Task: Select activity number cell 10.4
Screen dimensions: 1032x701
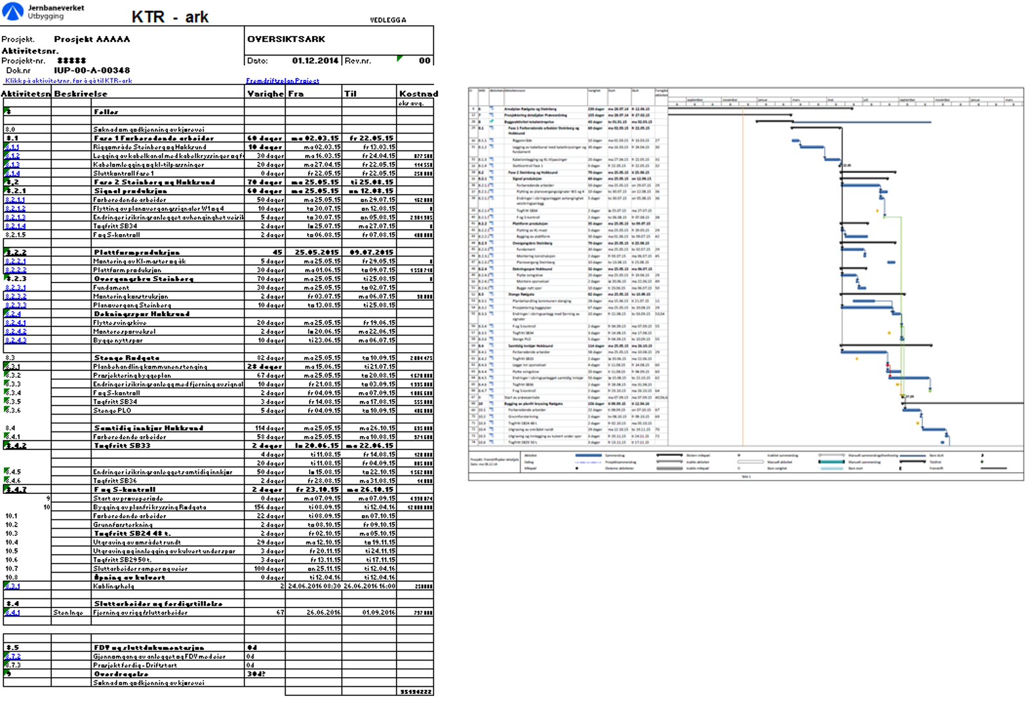Action: click(x=12, y=542)
